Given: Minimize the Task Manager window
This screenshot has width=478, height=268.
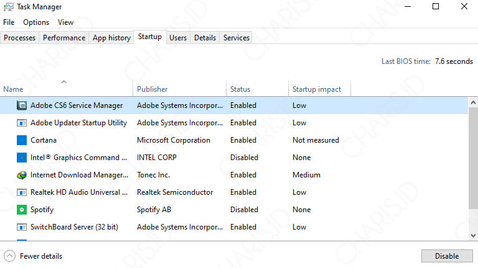Looking at the screenshot, I should [x=408, y=6].
